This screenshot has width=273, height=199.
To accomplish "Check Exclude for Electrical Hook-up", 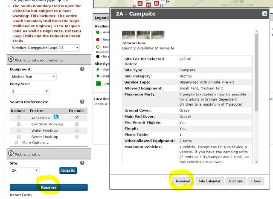I will point(77,124).
